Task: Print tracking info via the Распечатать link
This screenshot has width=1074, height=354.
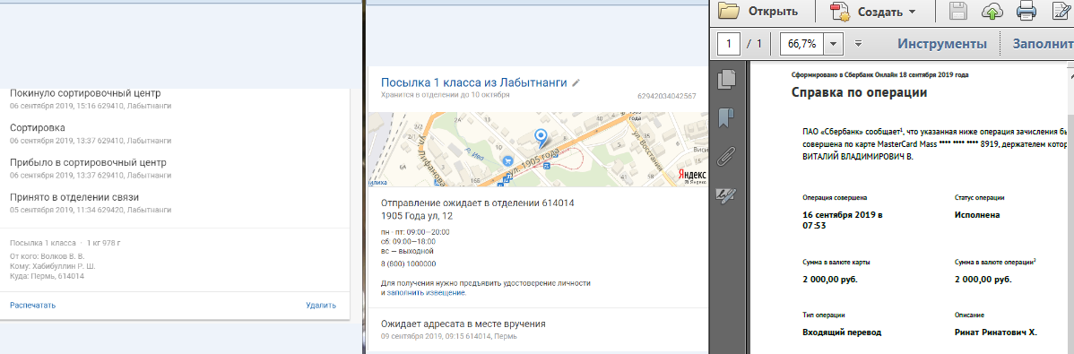Action: 33,306
